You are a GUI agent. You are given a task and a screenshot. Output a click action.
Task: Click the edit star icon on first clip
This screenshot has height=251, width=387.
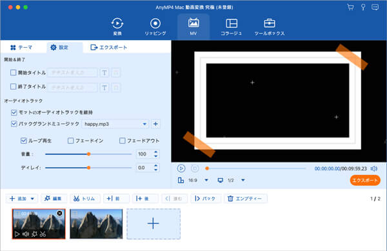click(35, 234)
